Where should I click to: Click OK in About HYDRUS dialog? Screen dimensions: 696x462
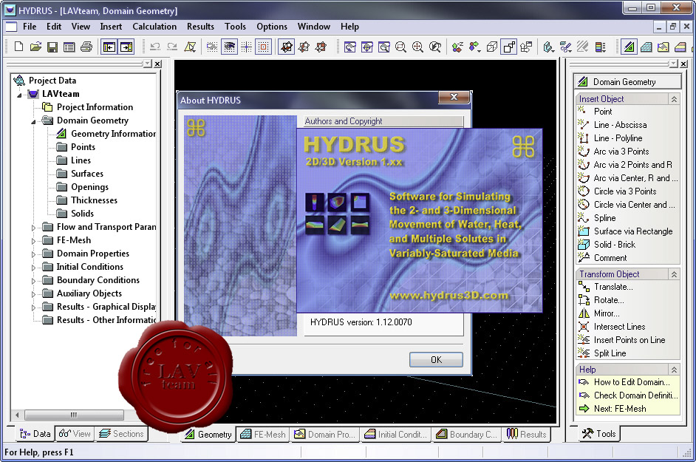coord(436,359)
